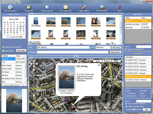Click the colorful photo icon below thumbnails
Screen dimensions: 153x114
[x=31, y=43]
